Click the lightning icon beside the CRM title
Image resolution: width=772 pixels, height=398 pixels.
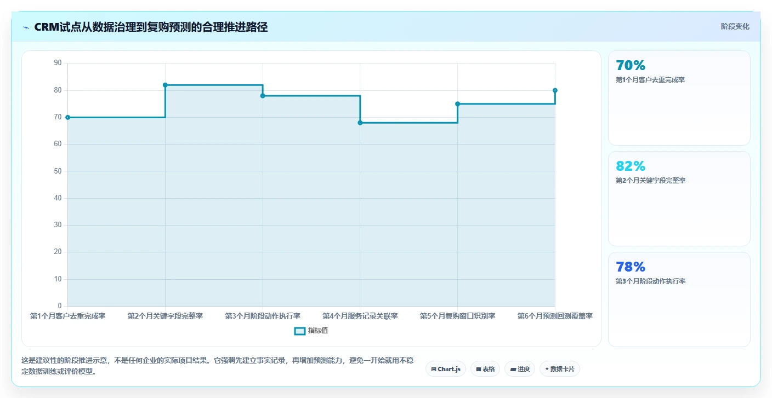click(26, 27)
